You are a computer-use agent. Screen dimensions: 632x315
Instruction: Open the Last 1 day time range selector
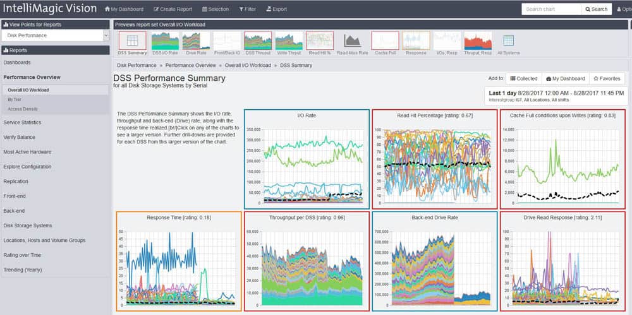point(556,95)
